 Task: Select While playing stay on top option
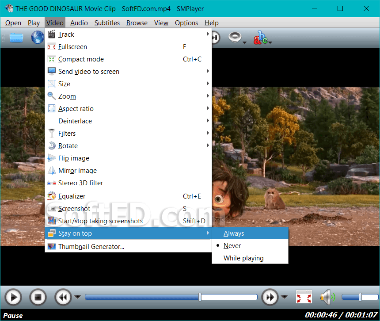(x=250, y=258)
